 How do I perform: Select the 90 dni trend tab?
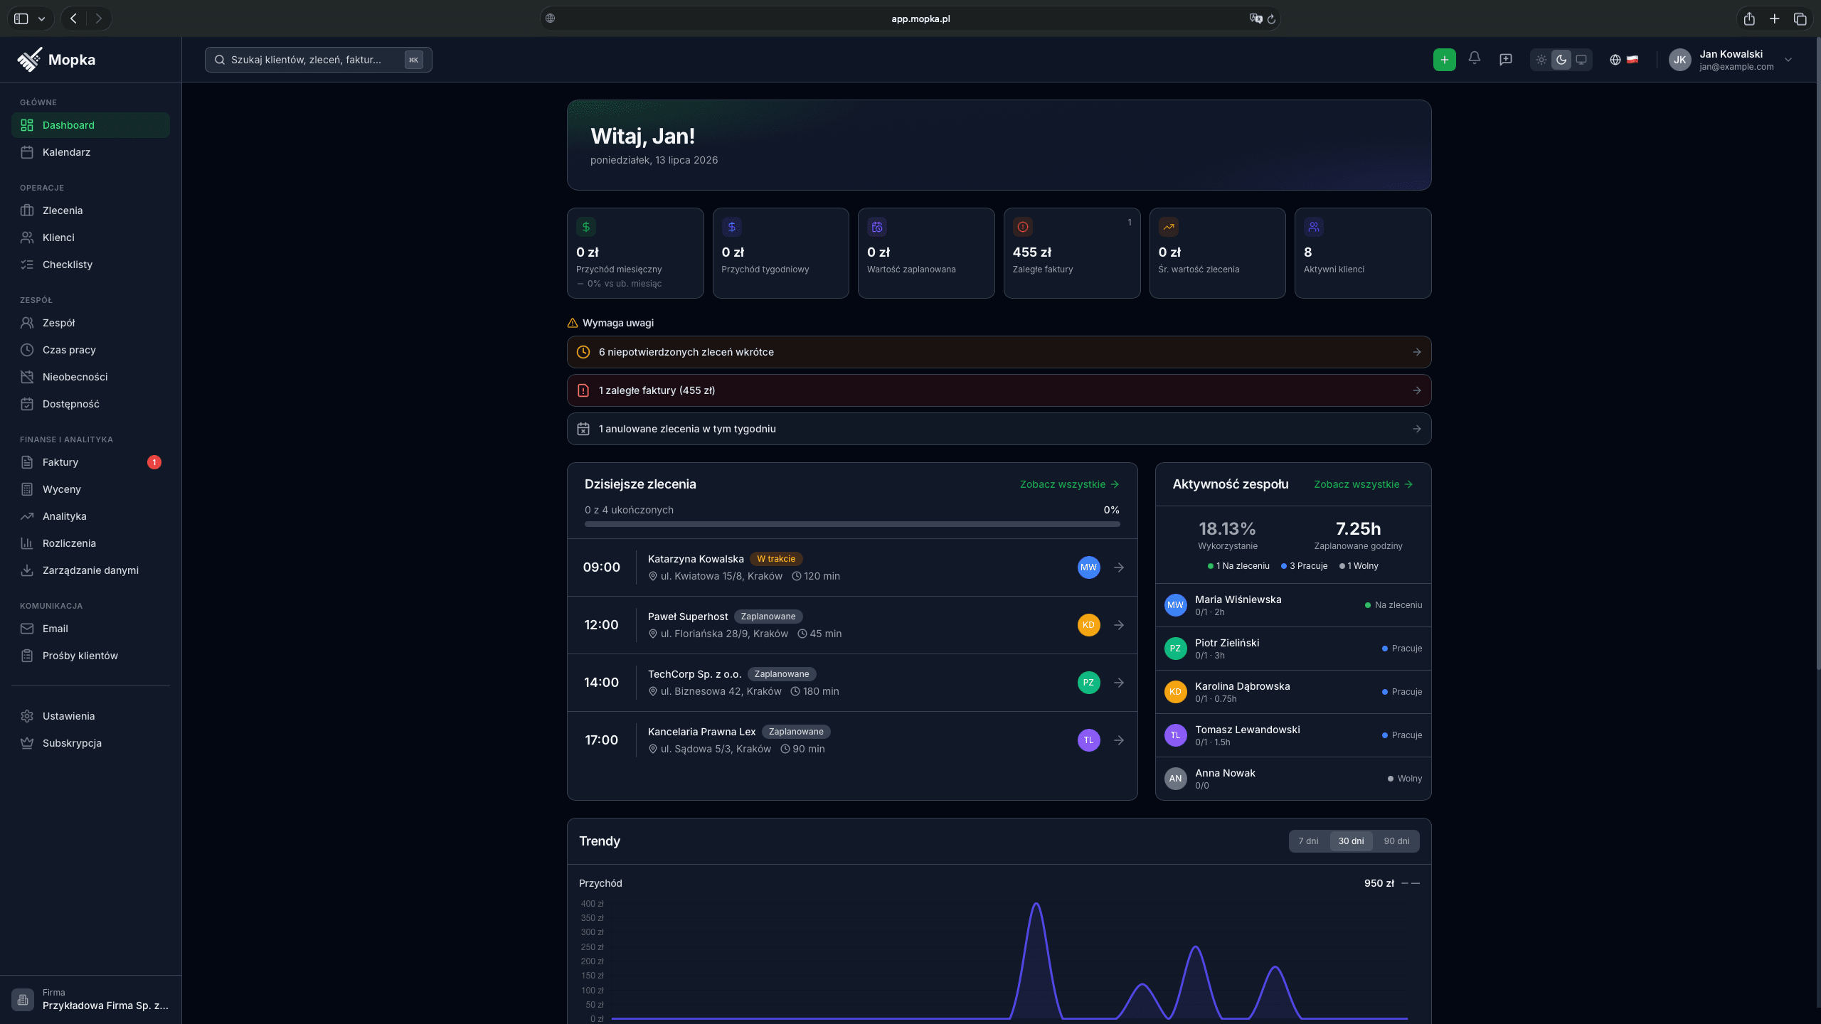click(x=1396, y=841)
